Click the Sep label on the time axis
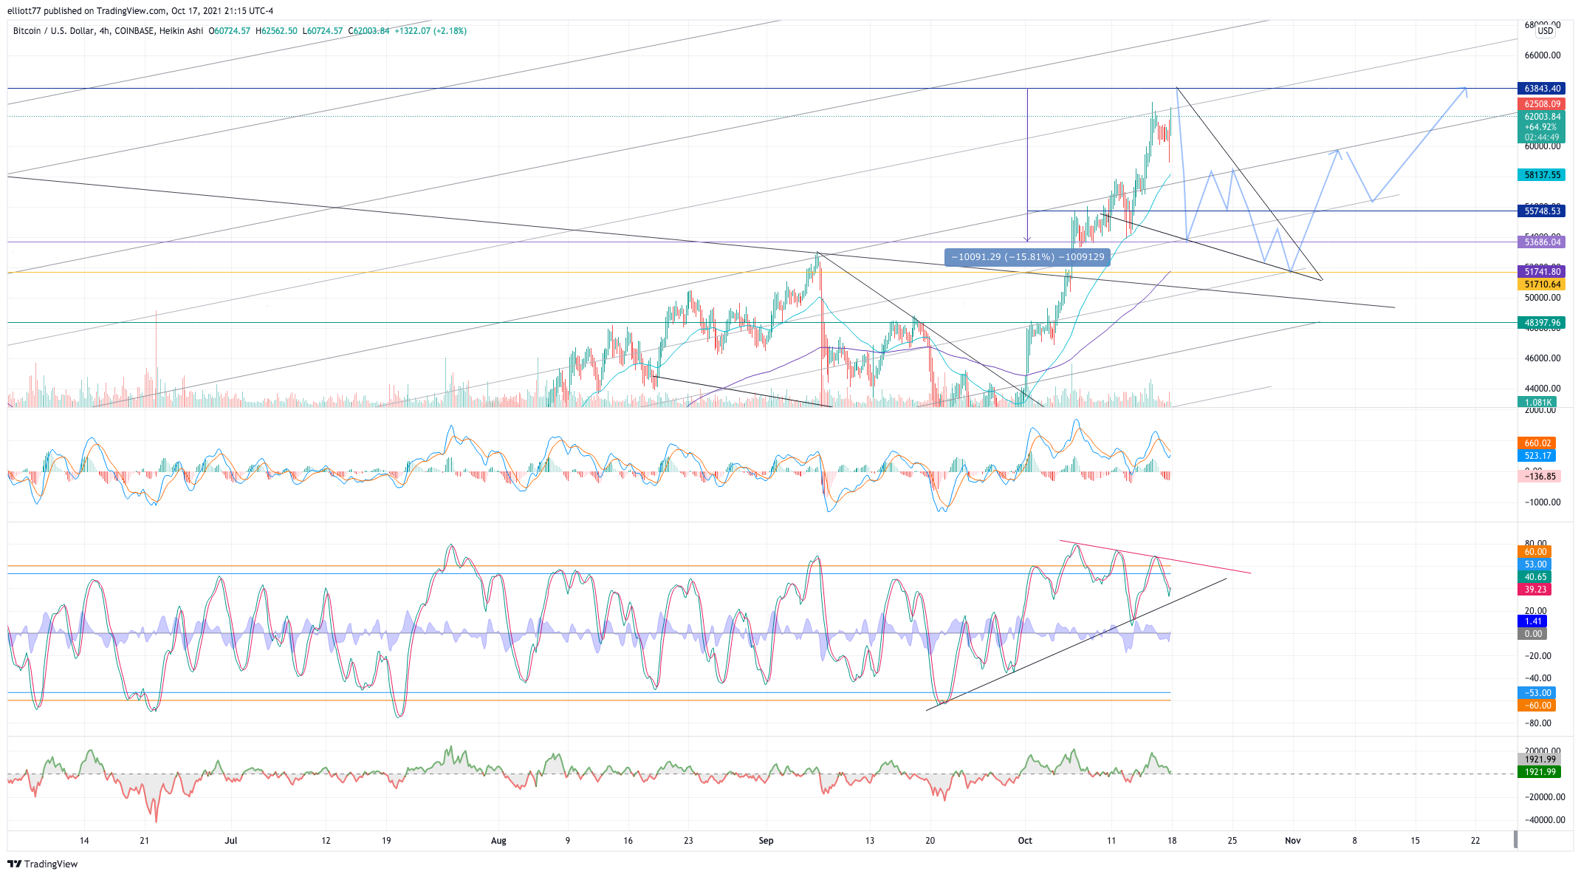Screen dimensions: 1581x877 point(766,841)
